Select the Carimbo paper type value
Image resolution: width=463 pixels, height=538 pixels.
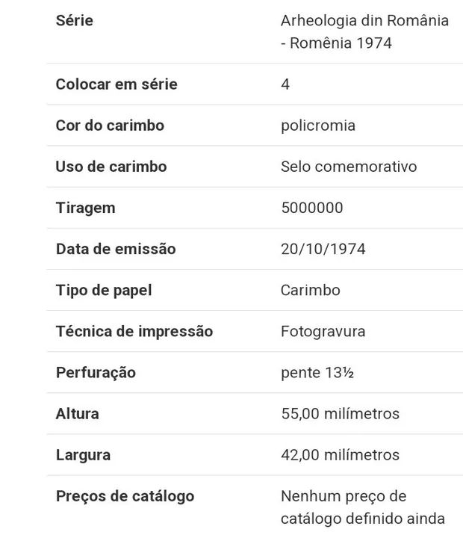coord(311,290)
